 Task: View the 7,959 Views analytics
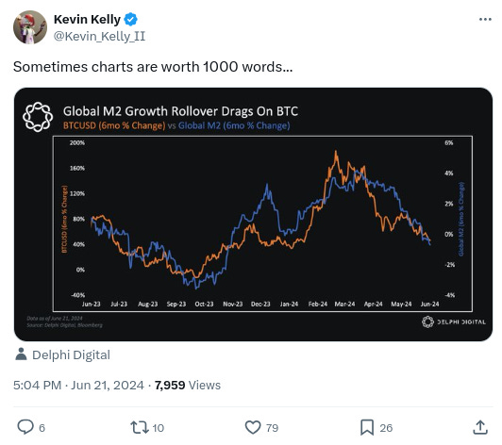tap(188, 385)
